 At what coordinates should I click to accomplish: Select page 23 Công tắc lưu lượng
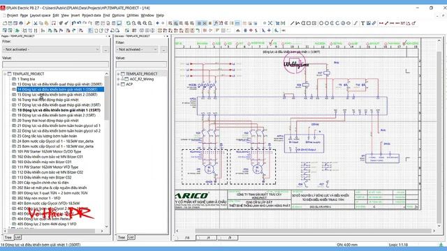click(47, 136)
